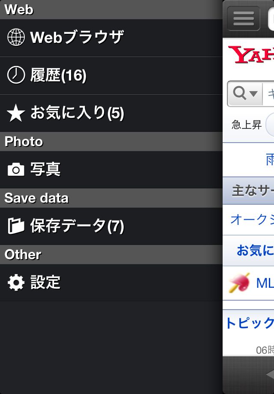The height and width of the screenshot is (394, 274).
Task: Open 履歴(16) history list
Action: pos(111,75)
